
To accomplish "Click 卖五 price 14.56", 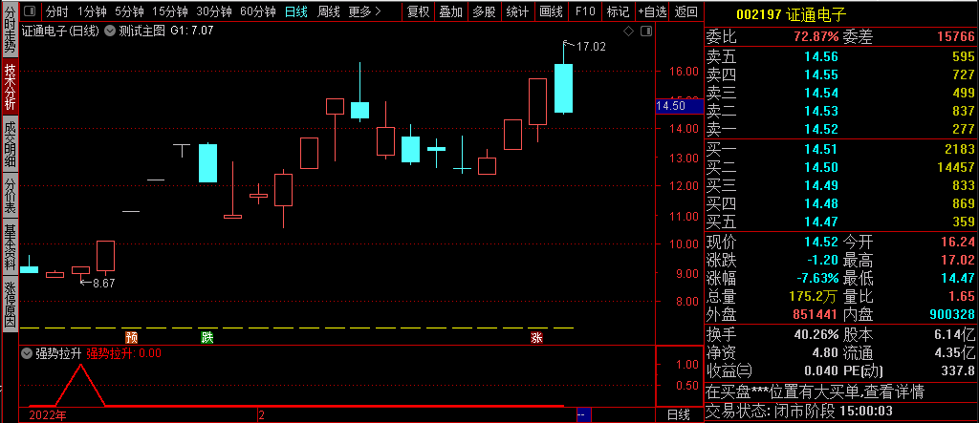I will (x=821, y=56).
